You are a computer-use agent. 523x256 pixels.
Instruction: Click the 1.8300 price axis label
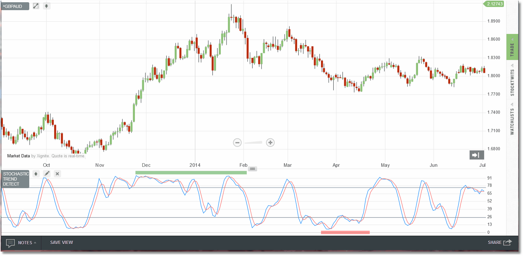[494, 58]
